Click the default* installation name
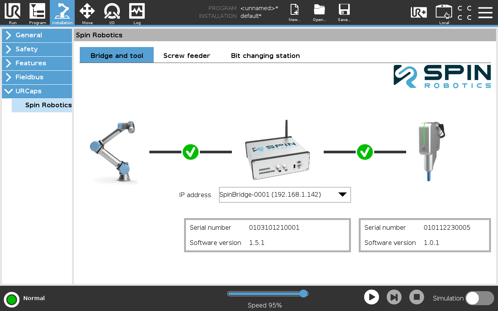This screenshot has height=311, width=498. (x=251, y=16)
